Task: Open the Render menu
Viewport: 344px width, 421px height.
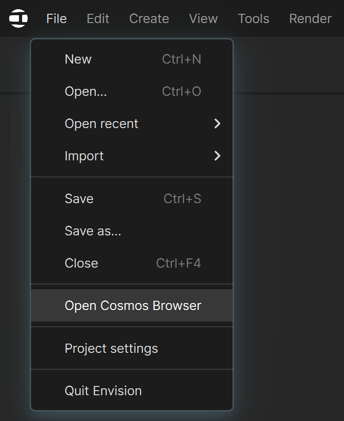Action: pyautogui.click(x=310, y=18)
